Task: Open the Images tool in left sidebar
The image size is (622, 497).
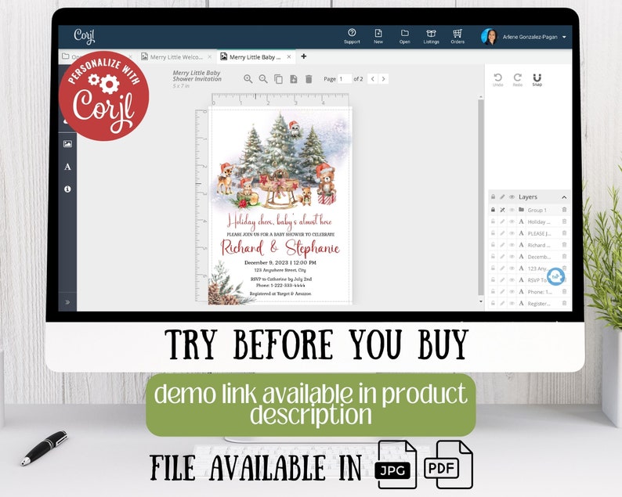Action: pyautogui.click(x=68, y=144)
